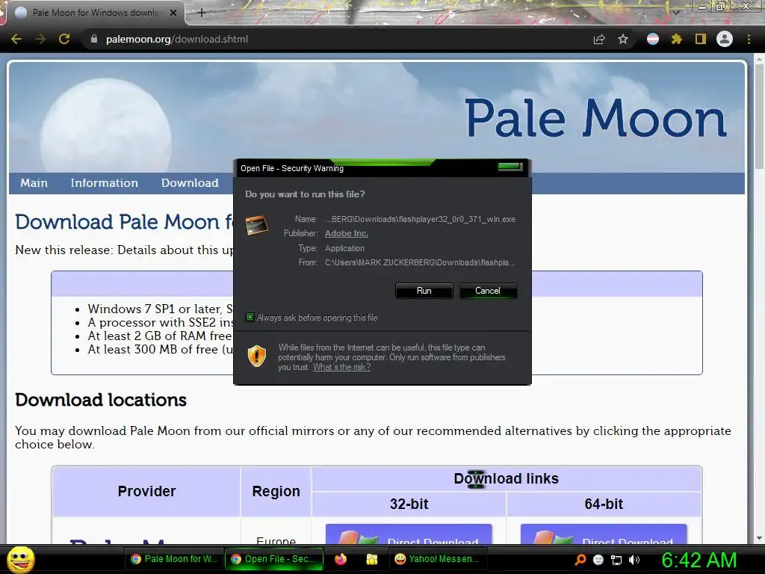
Task: Open a new browser tab
Action: tap(202, 13)
